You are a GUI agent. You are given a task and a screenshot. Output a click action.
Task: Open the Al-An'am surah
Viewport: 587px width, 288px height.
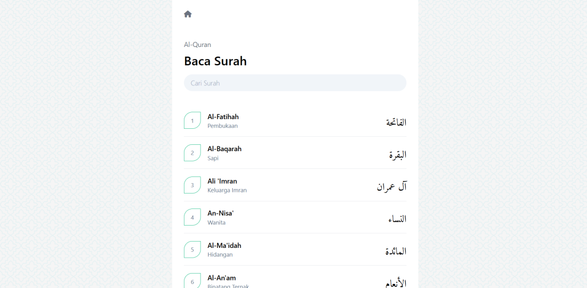click(x=222, y=278)
